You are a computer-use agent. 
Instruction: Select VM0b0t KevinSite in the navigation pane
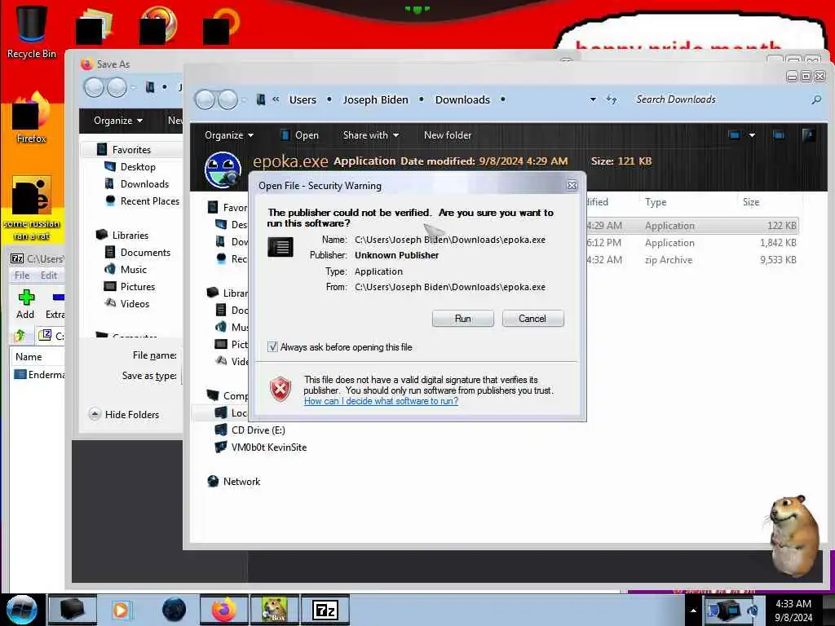(268, 447)
